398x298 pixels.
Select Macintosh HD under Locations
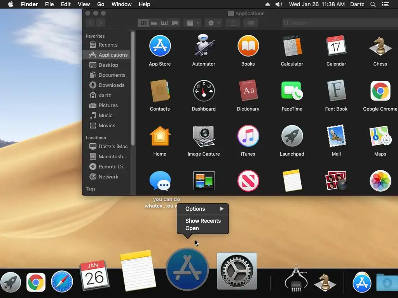[106, 157]
